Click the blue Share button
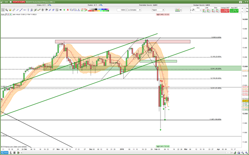This screenshot has width=249, height=155. tap(5, 153)
